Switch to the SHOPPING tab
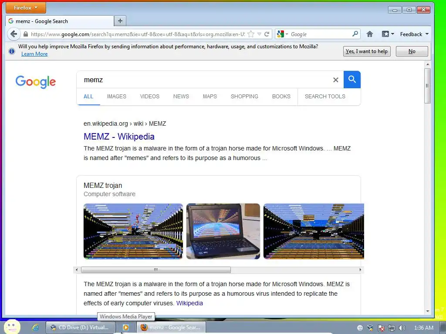The width and height of the screenshot is (446, 334). point(244,97)
